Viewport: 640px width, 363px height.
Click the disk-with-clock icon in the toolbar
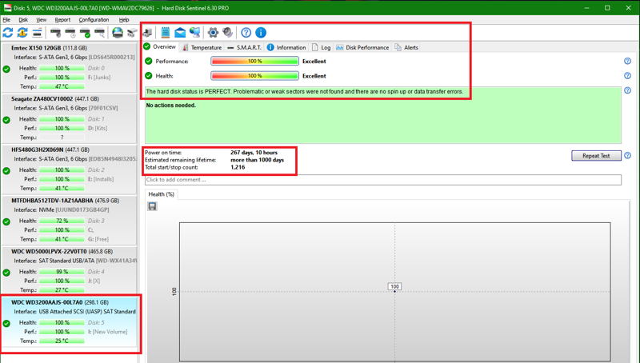point(70,33)
